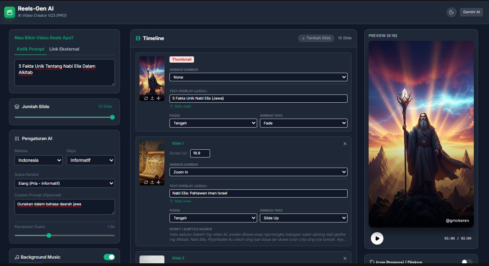The height and width of the screenshot is (266, 489).
Task: Open the Bahasa dropdown showing Indonesia
Action: 39,160
